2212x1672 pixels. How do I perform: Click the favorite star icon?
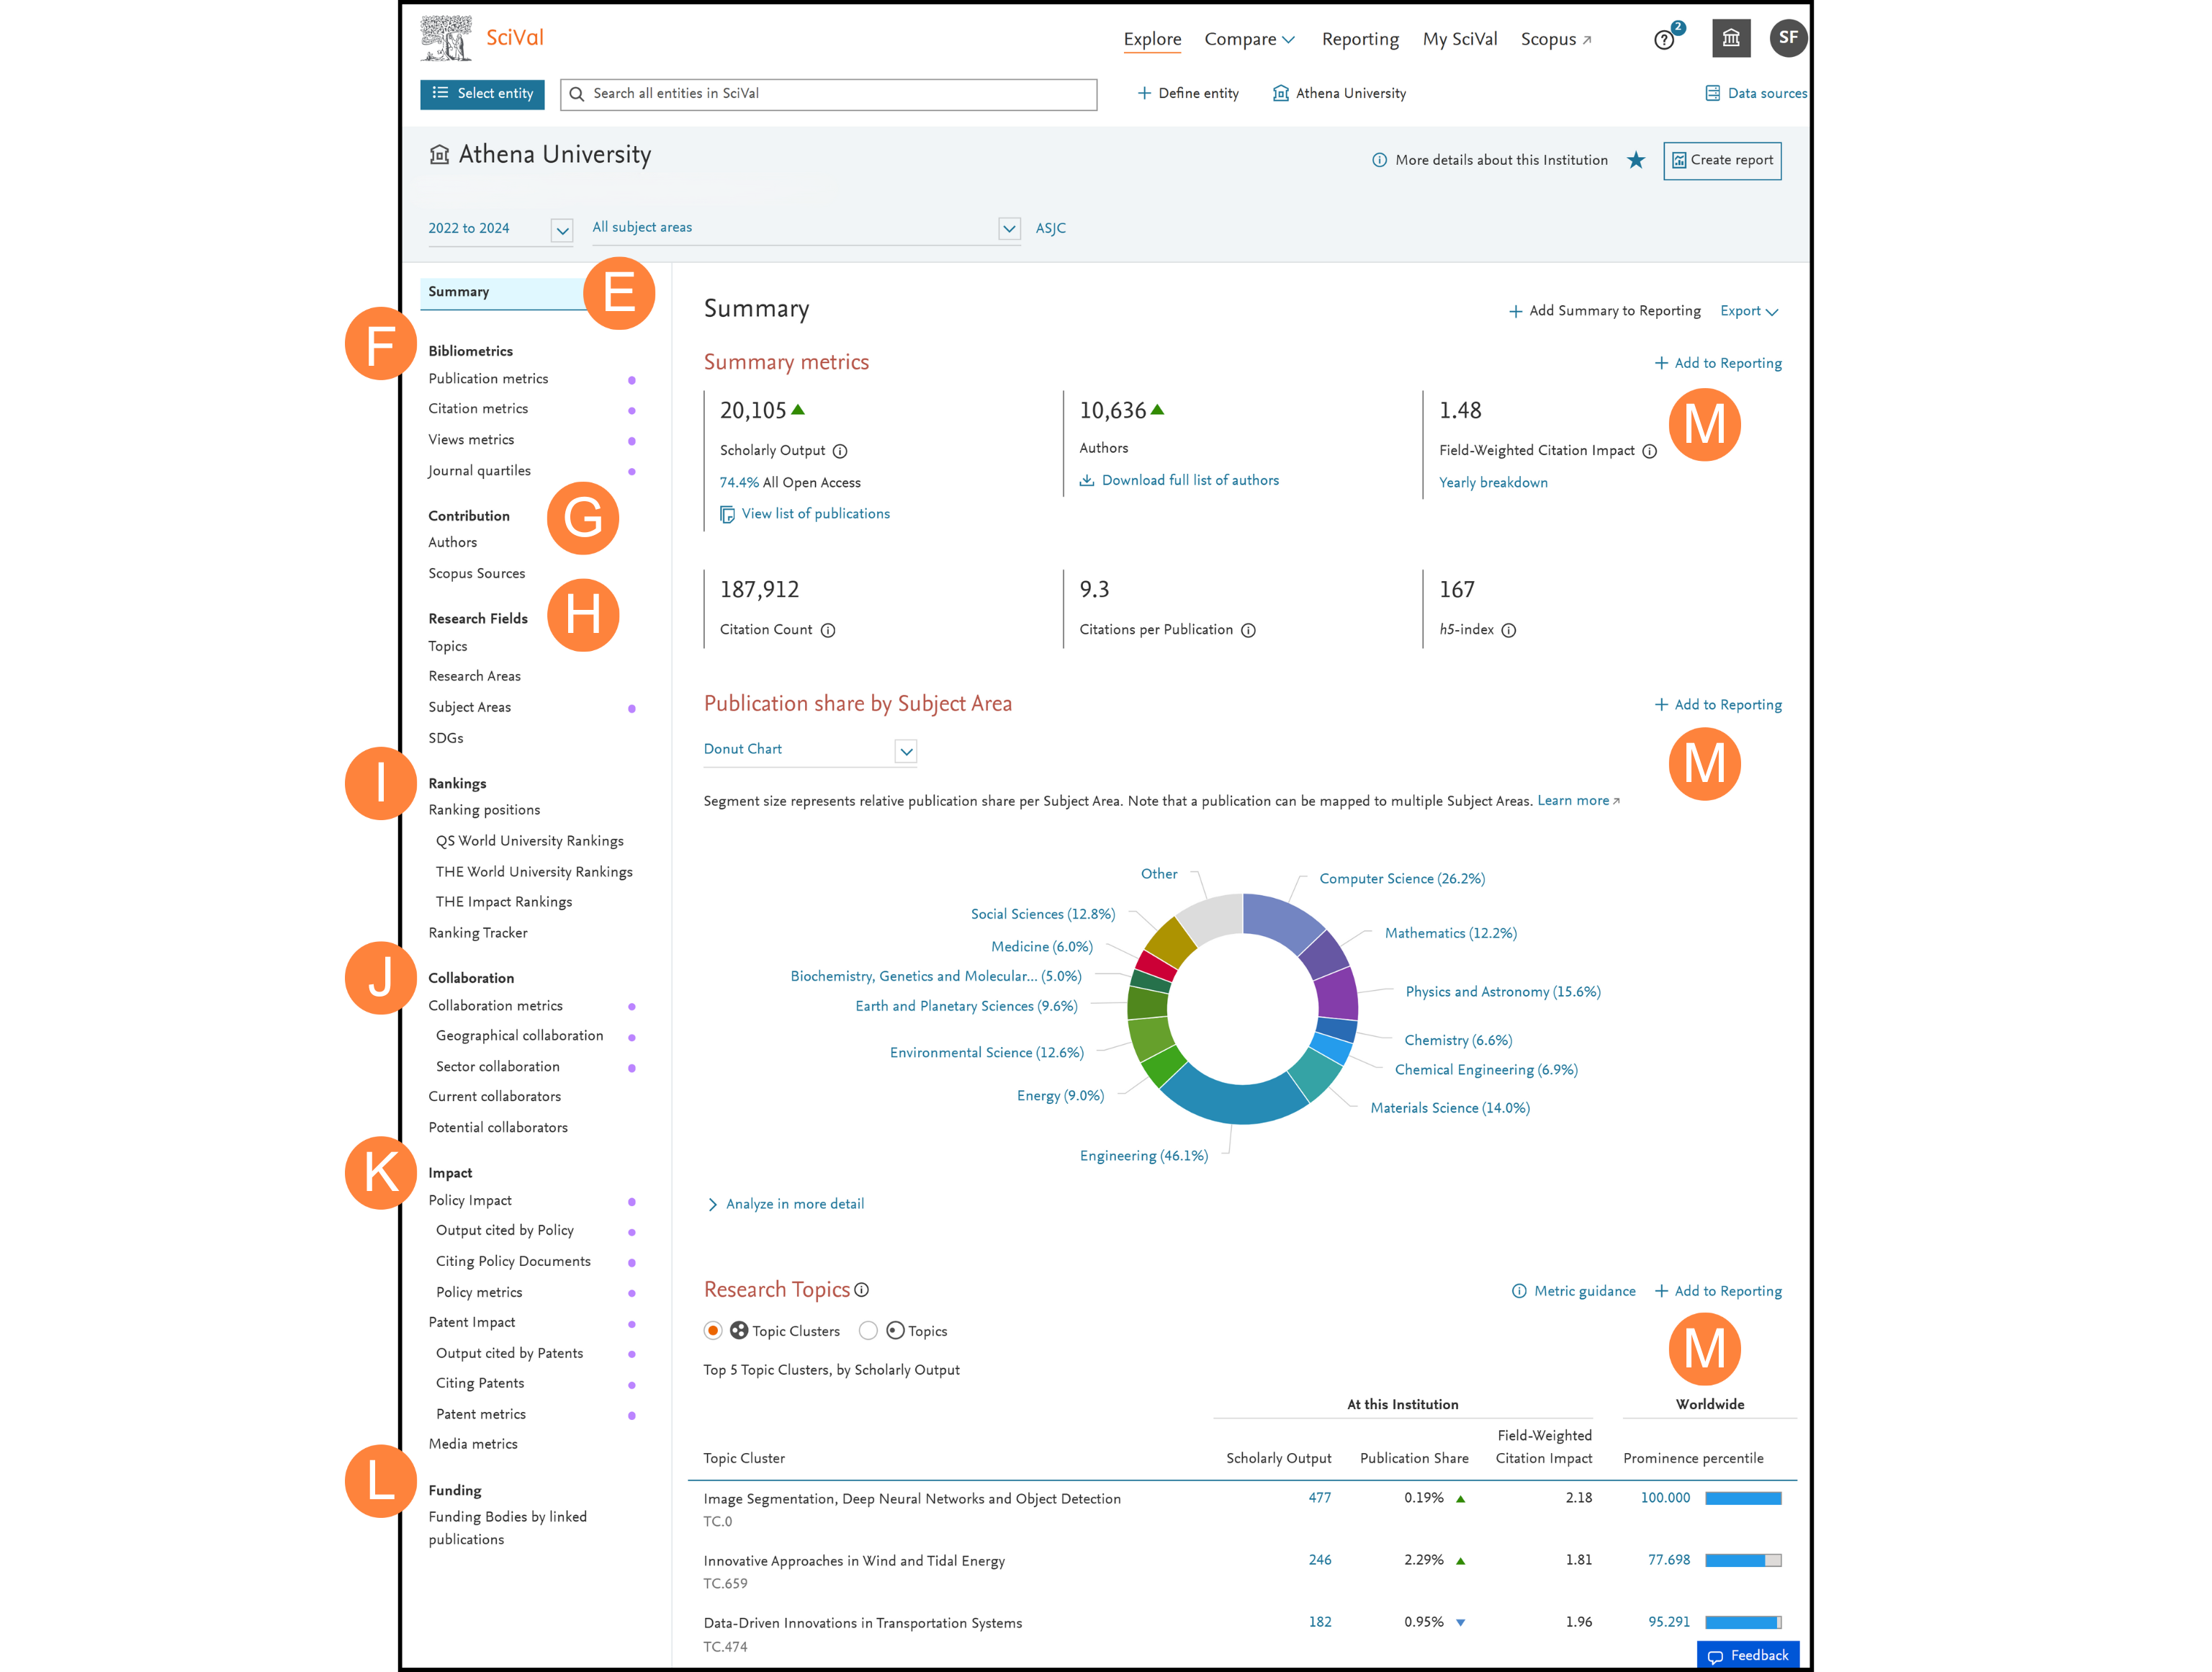tap(1636, 160)
